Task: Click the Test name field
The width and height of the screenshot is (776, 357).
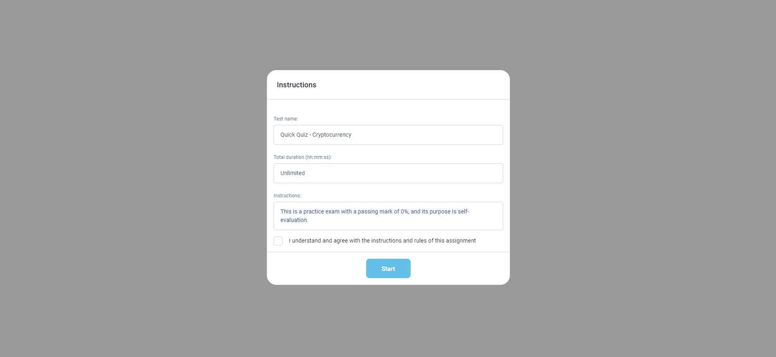Action: (x=388, y=135)
